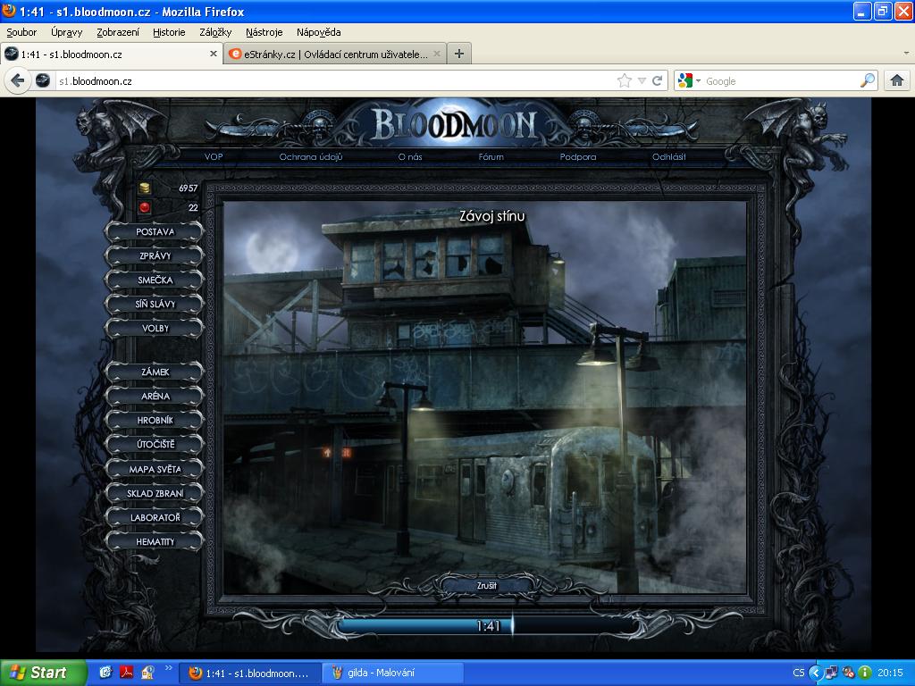This screenshot has height=686, width=915.
Task: Click the URL address field
Action: point(336,80)
